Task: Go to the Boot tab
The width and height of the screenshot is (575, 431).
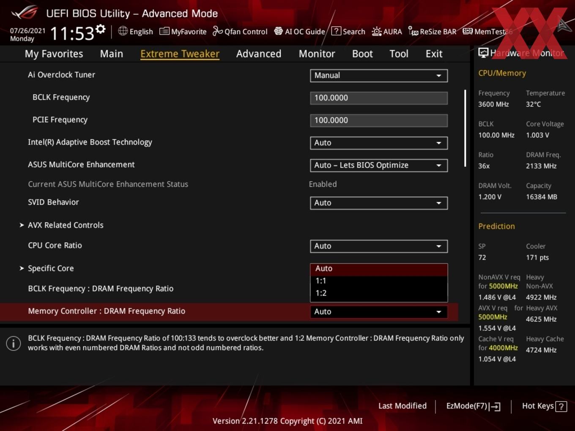Action: [x=362, y=54]
